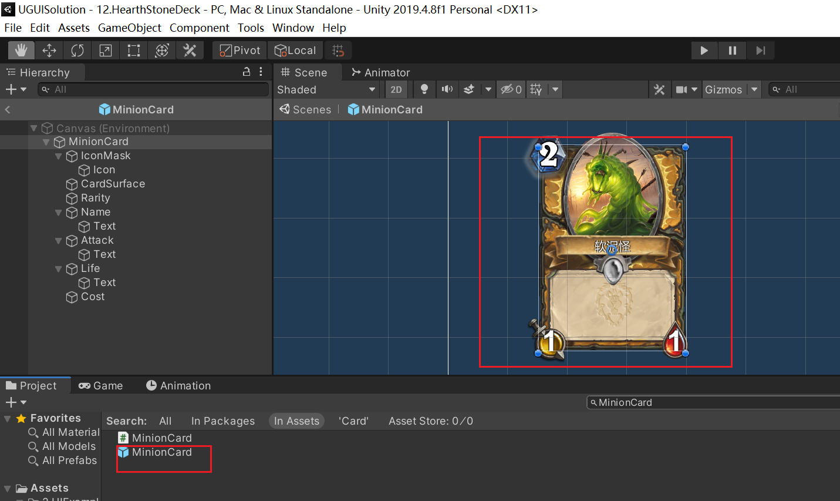This screenshot has height=501, width=840.
Task: Click the Step frame button
Action: pyautogui.click(x=760, y=51)
